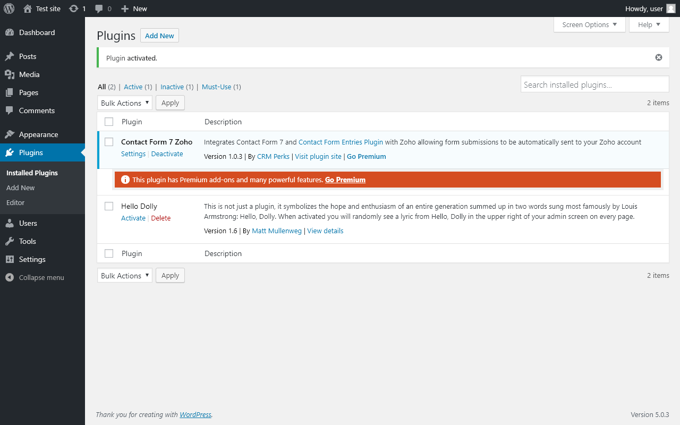Click the user avatar in admin bar
Image resolution: width=680 pixels, height=425 pixels.
pyautogui.click(x=671, y=8)
